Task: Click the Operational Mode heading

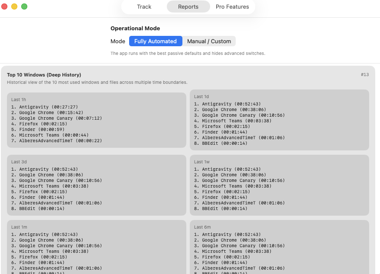Action: pos(135,28)
